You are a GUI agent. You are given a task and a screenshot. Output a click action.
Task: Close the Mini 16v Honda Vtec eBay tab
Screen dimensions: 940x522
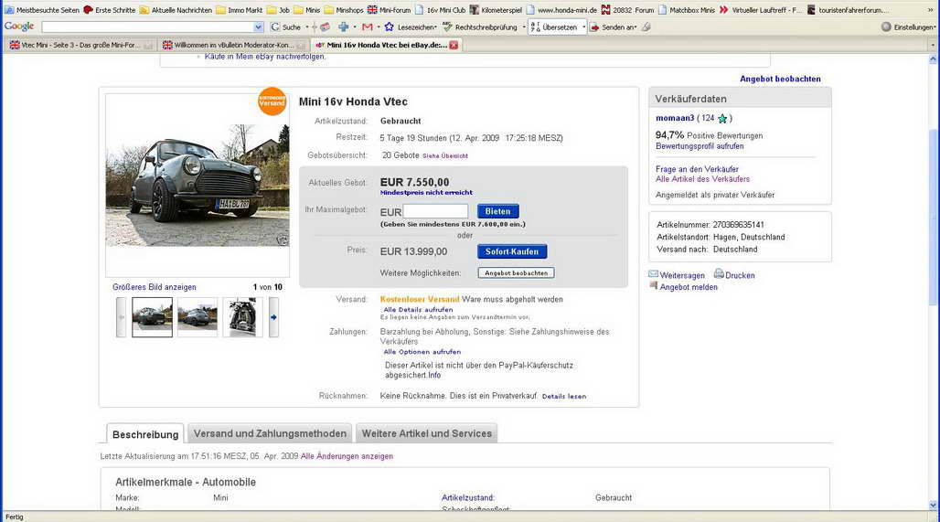(454, 45)
